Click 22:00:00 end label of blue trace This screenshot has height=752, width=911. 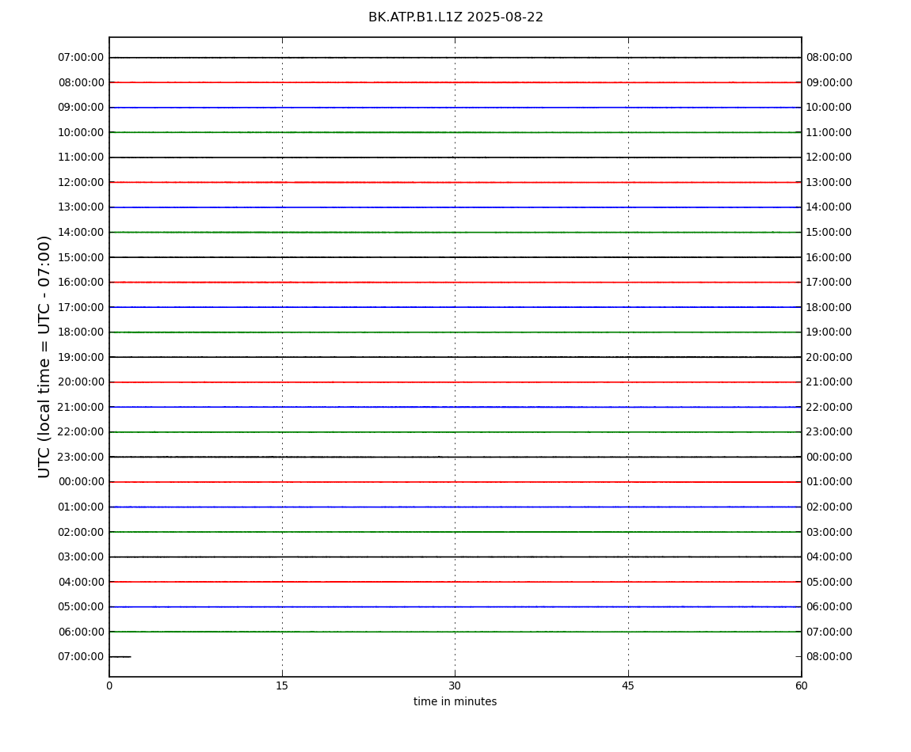tap(829, 407)
